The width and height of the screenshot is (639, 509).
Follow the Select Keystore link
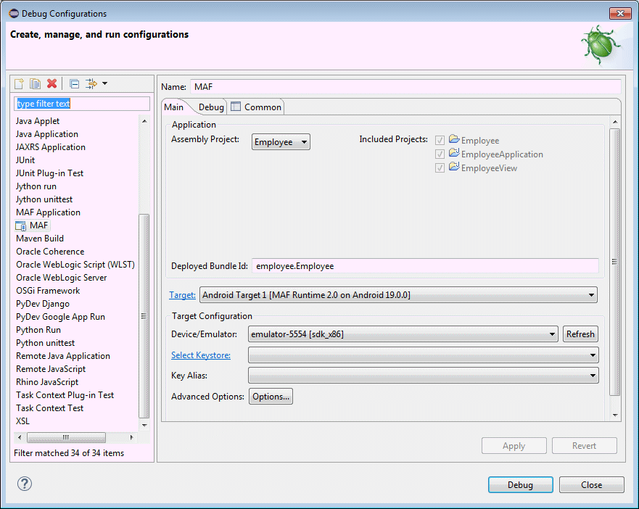(x=200, y=355)
